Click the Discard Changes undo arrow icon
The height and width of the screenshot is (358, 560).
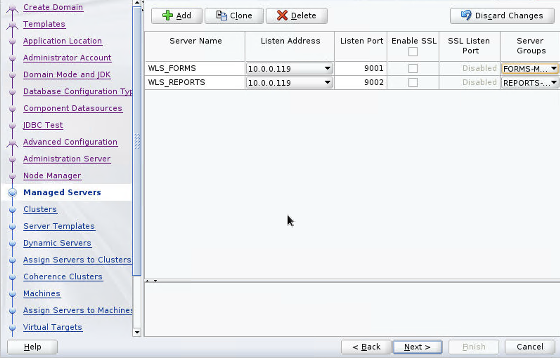coord(466,15)
